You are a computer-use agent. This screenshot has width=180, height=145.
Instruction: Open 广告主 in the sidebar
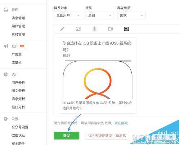tap(17, 54)
